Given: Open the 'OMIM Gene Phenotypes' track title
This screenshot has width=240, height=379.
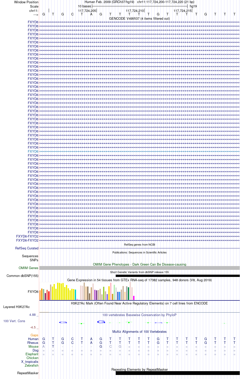Looking at the screenshot, I should pyautogui.click(x=139, y=264).
